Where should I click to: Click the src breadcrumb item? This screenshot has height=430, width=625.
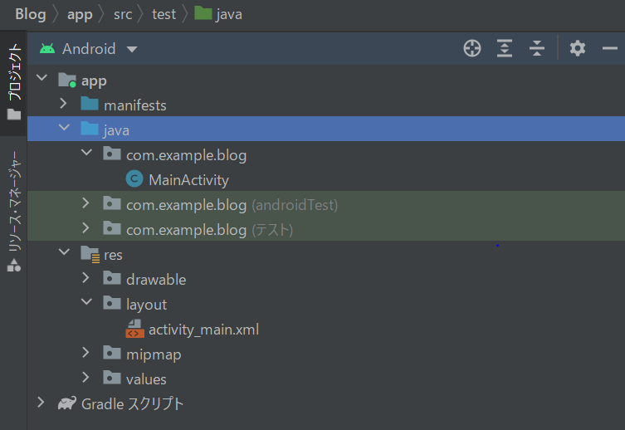(x=123, y=14)
